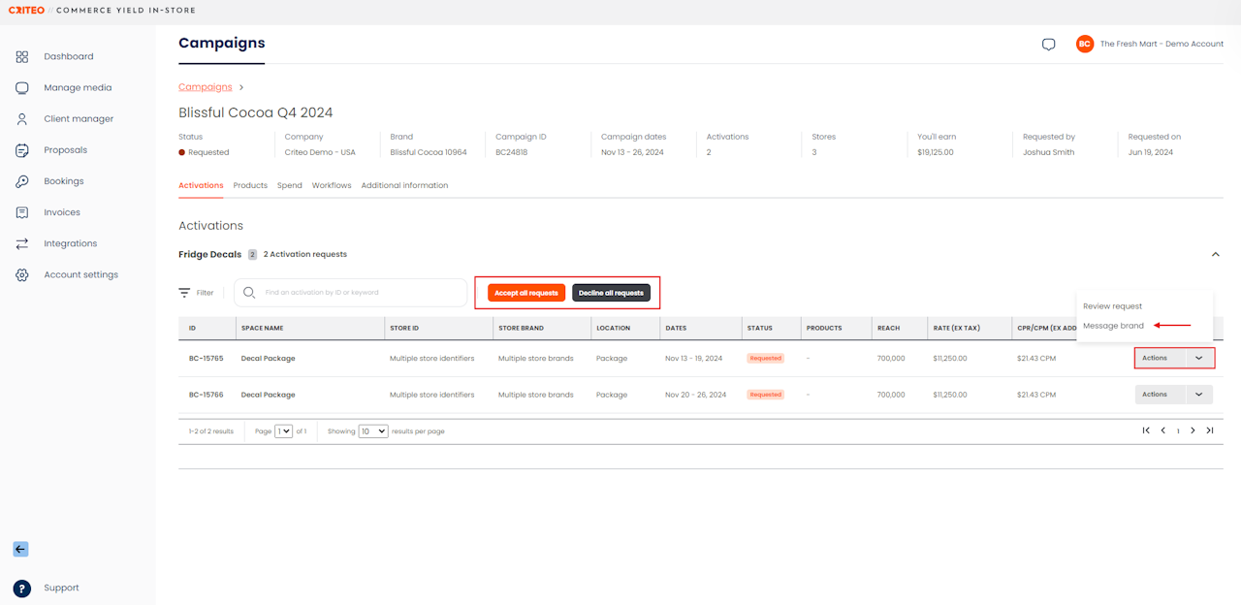Open the Integrations arrows icon
This screenshot has height=605, width=1241.
(22, 243)
